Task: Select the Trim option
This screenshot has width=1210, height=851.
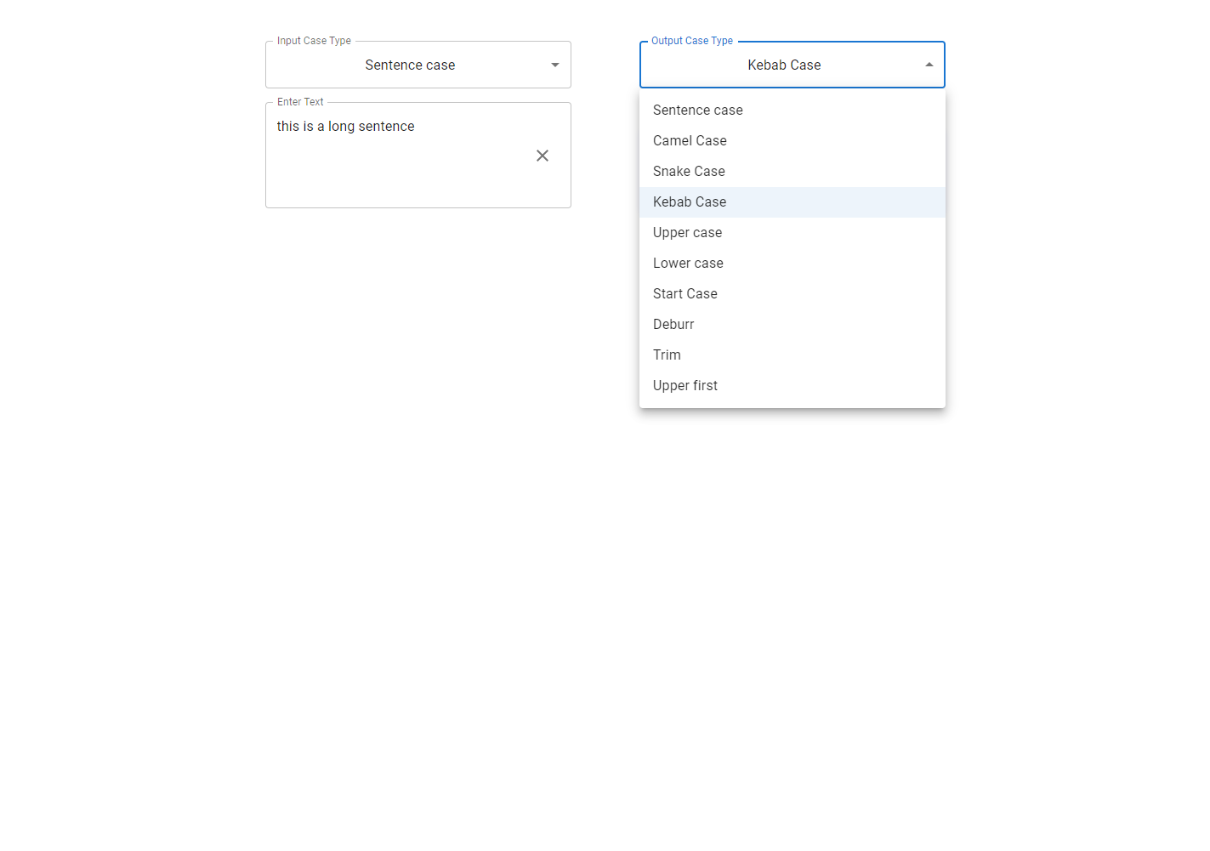Action: (667, 355)
